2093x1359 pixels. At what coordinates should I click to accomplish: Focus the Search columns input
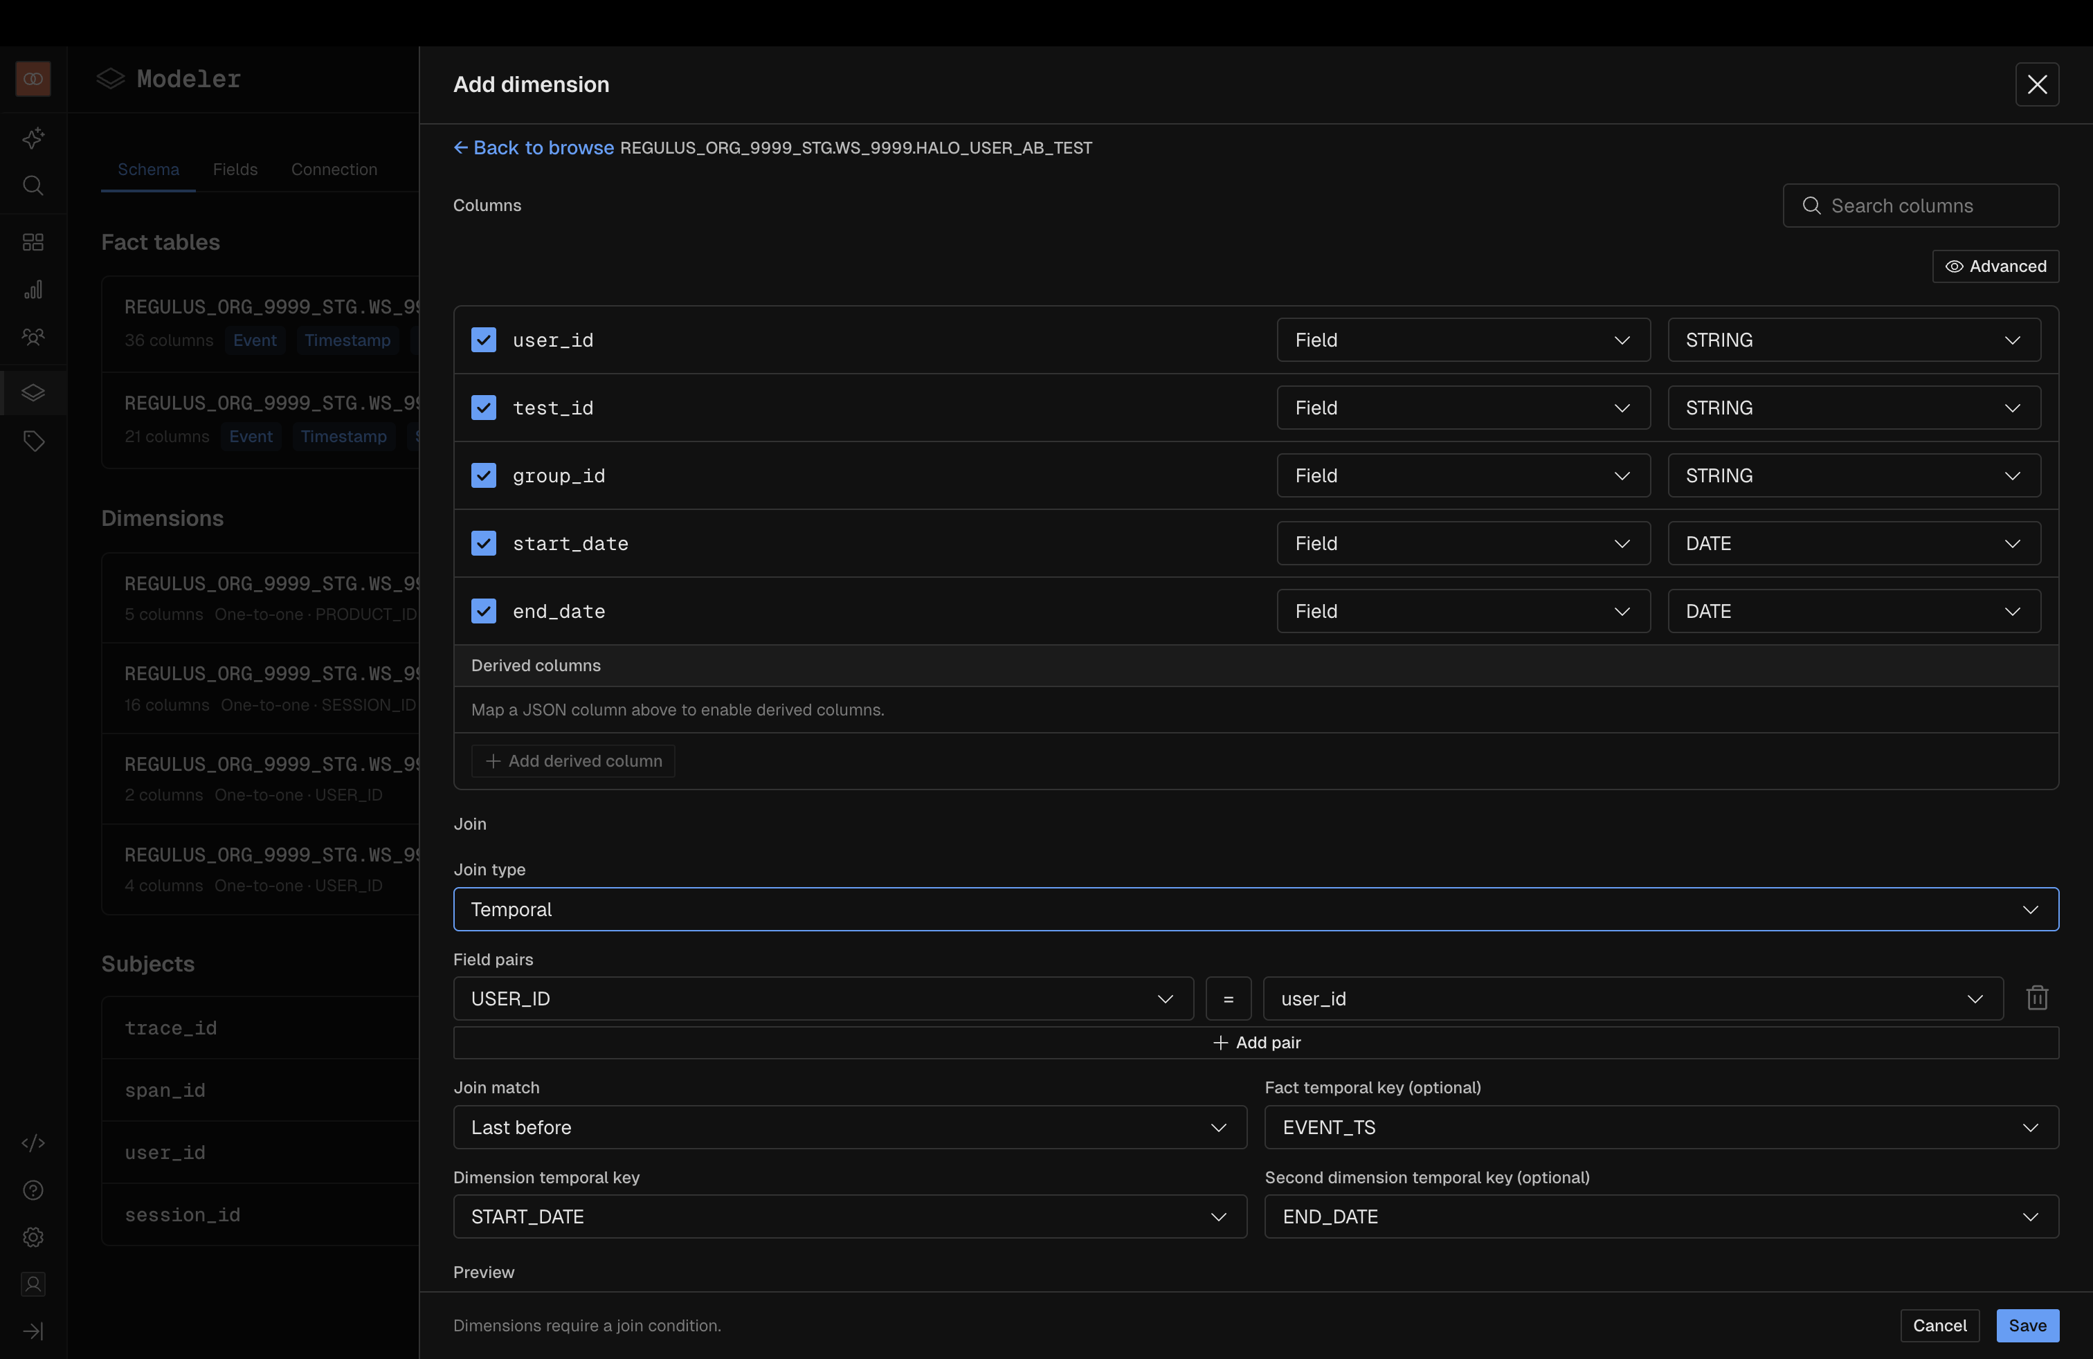coord(1921,206)
